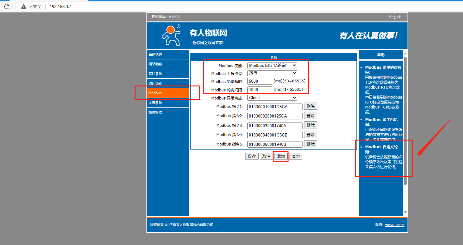Image resolution: width=463 pixels, height=245 pixels.
Task: Open the 通用功能 menu item
Action: coord(168,83)
